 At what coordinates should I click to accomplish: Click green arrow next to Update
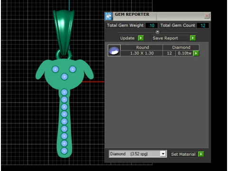[x=141, y=38]
